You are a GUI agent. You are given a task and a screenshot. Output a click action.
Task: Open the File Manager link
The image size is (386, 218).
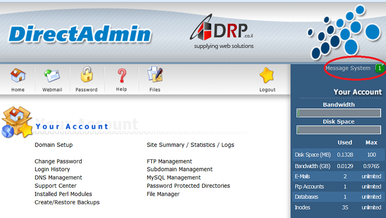[x=163, y=194]
